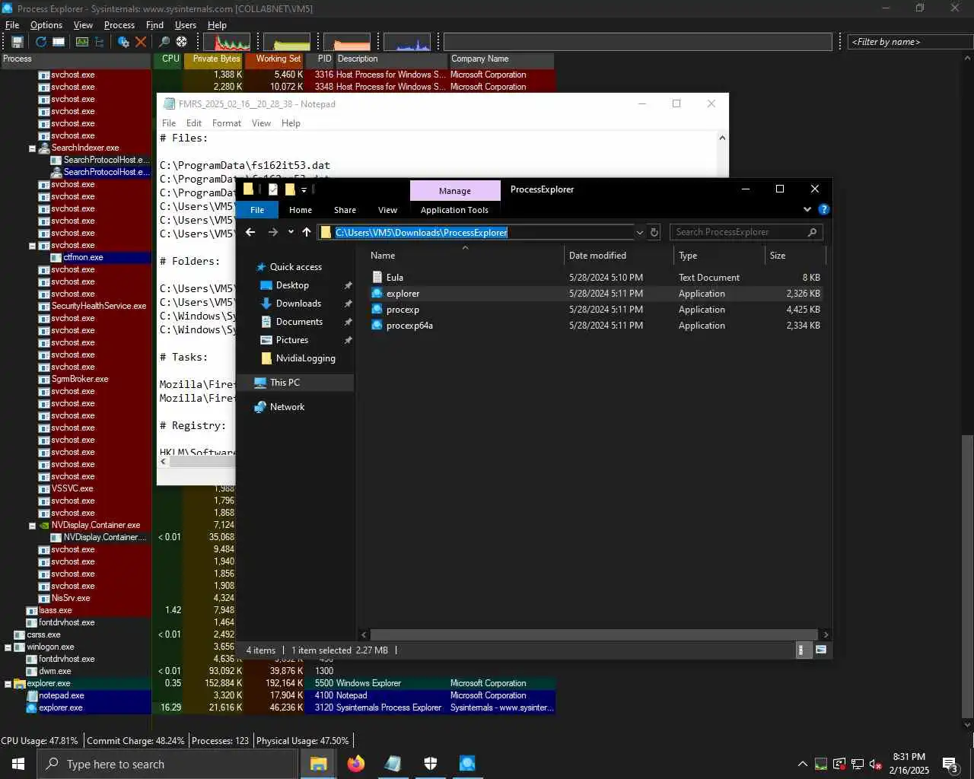Select the NvidiaLogging folder in navigation pane
Screen dimensions: 974x779
(x=305, y=358)
